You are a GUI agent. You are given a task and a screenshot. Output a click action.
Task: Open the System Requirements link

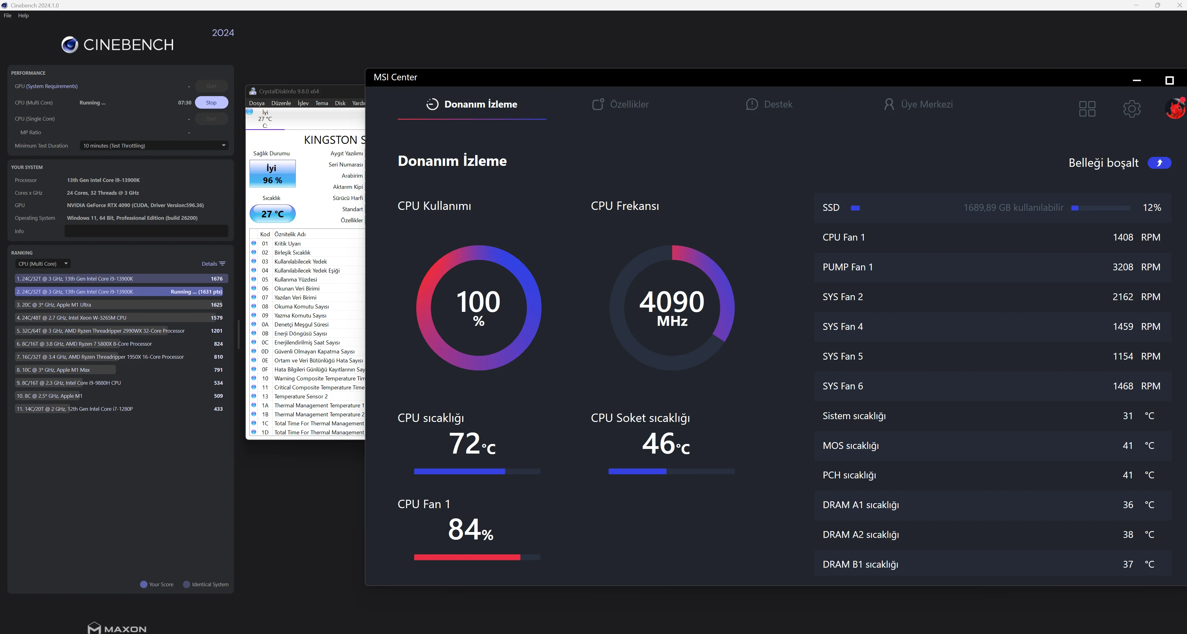pyautogui.click(x=52, y=86)
